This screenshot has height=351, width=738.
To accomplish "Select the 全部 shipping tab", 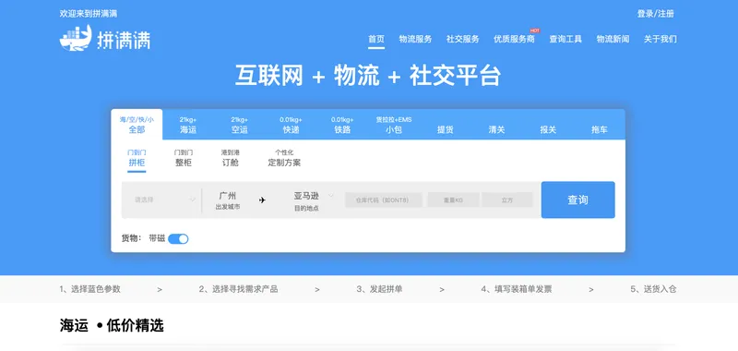I will pyautogui.click(x=137, y=125).
